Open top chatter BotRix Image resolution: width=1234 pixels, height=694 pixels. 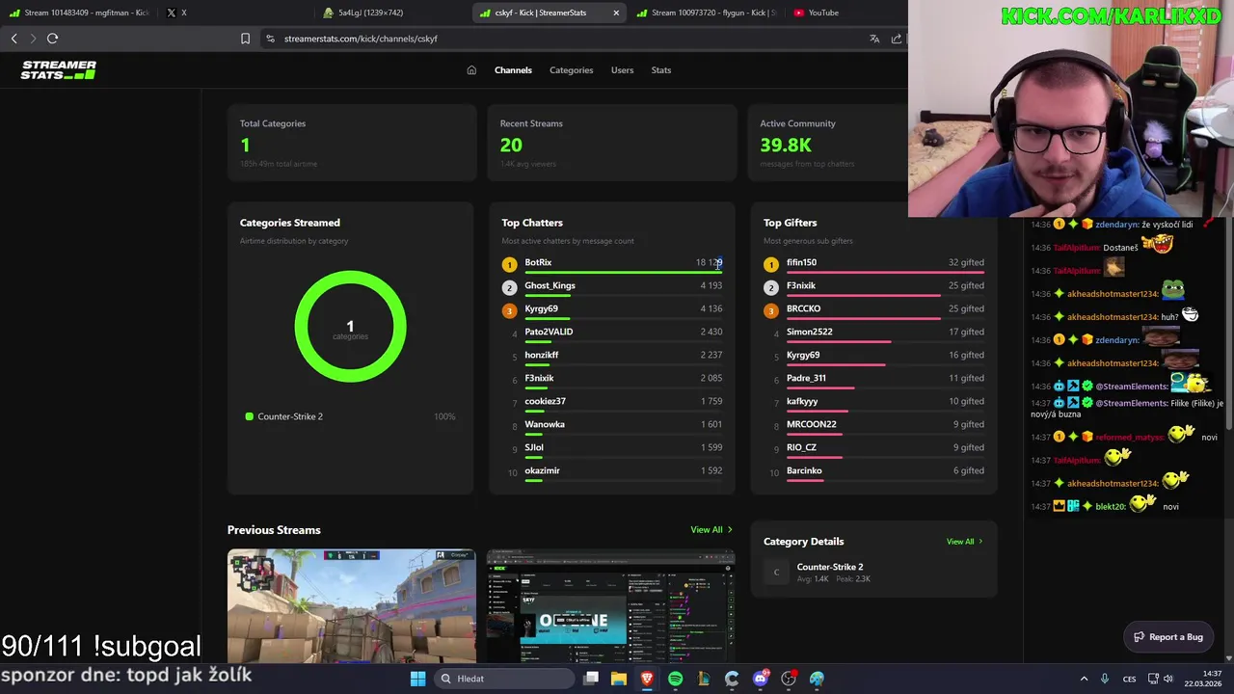(538, 262)
